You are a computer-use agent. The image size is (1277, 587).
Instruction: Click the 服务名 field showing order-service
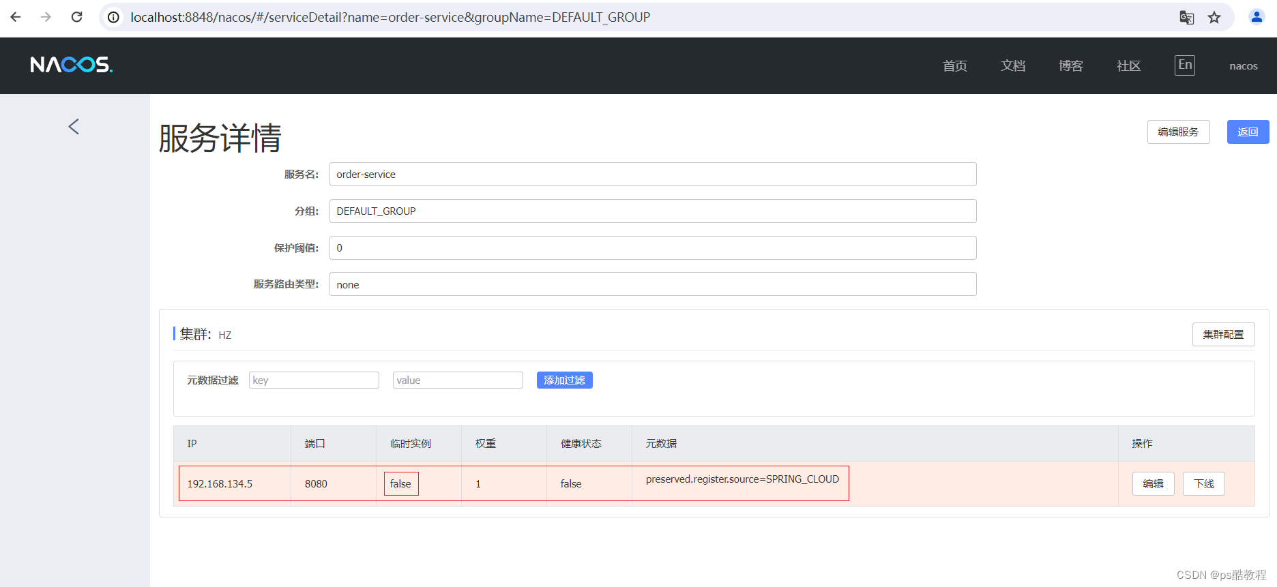click(653, 175)
